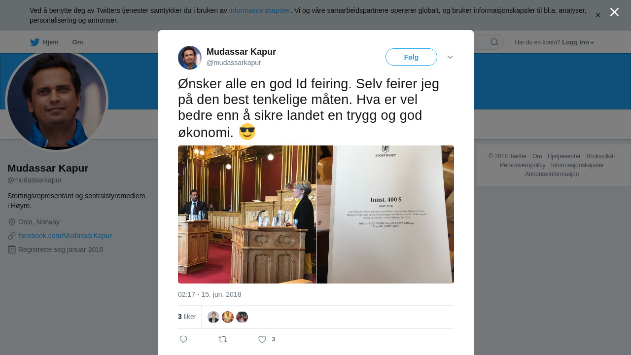The width and height of the screenshot is (631, 355).
Task: Open the Logg inn dropdown
Action: click(578, 42)
